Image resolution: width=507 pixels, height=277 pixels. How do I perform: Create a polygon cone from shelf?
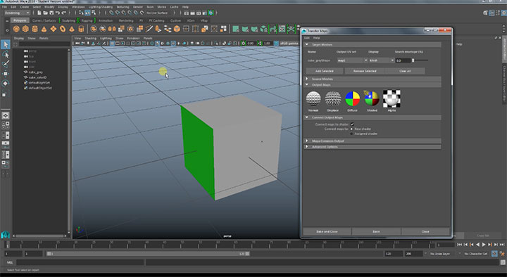pos(44,29)
